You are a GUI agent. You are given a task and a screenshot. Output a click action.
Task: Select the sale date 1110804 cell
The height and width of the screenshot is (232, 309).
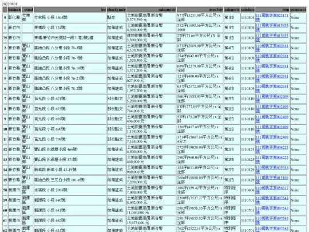pos(248,17)
